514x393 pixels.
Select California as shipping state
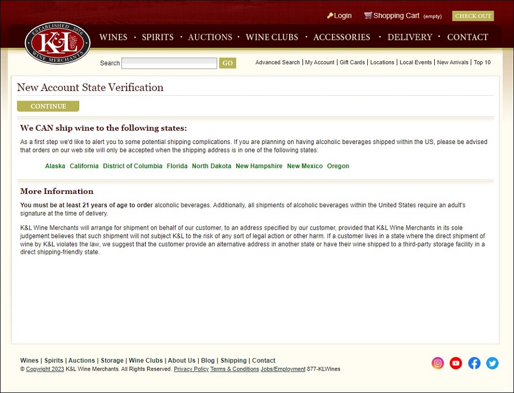84,166
